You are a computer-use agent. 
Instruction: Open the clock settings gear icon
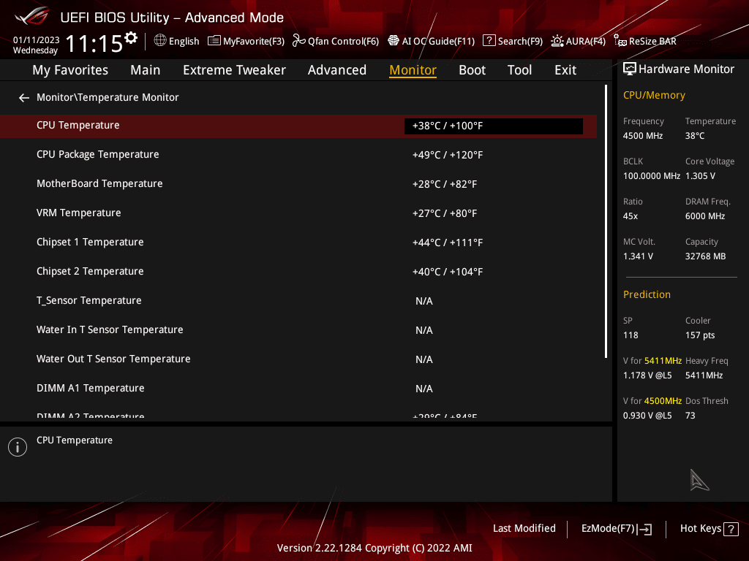pyautogui.click(x=131, y=38)
